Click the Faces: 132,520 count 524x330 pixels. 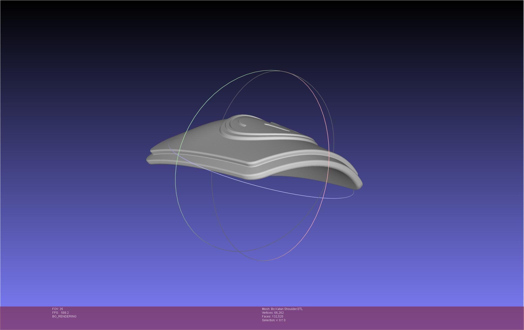coord(272,316)
